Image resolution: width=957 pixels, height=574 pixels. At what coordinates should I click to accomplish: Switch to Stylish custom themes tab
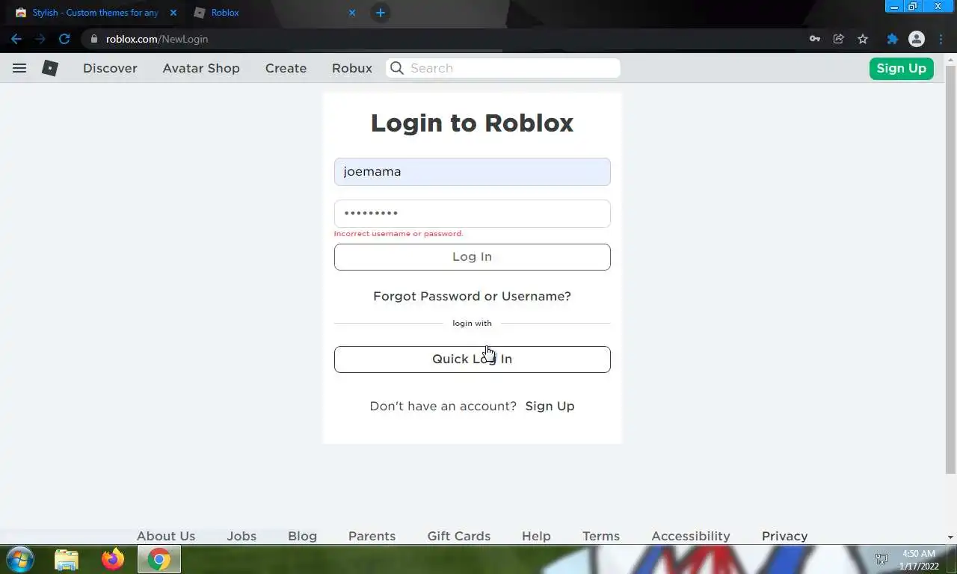click(x=96, y=13)
